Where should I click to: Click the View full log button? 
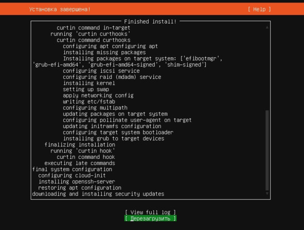click(x=150, y=212)
